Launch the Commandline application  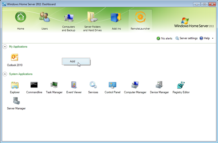(34, 87)
